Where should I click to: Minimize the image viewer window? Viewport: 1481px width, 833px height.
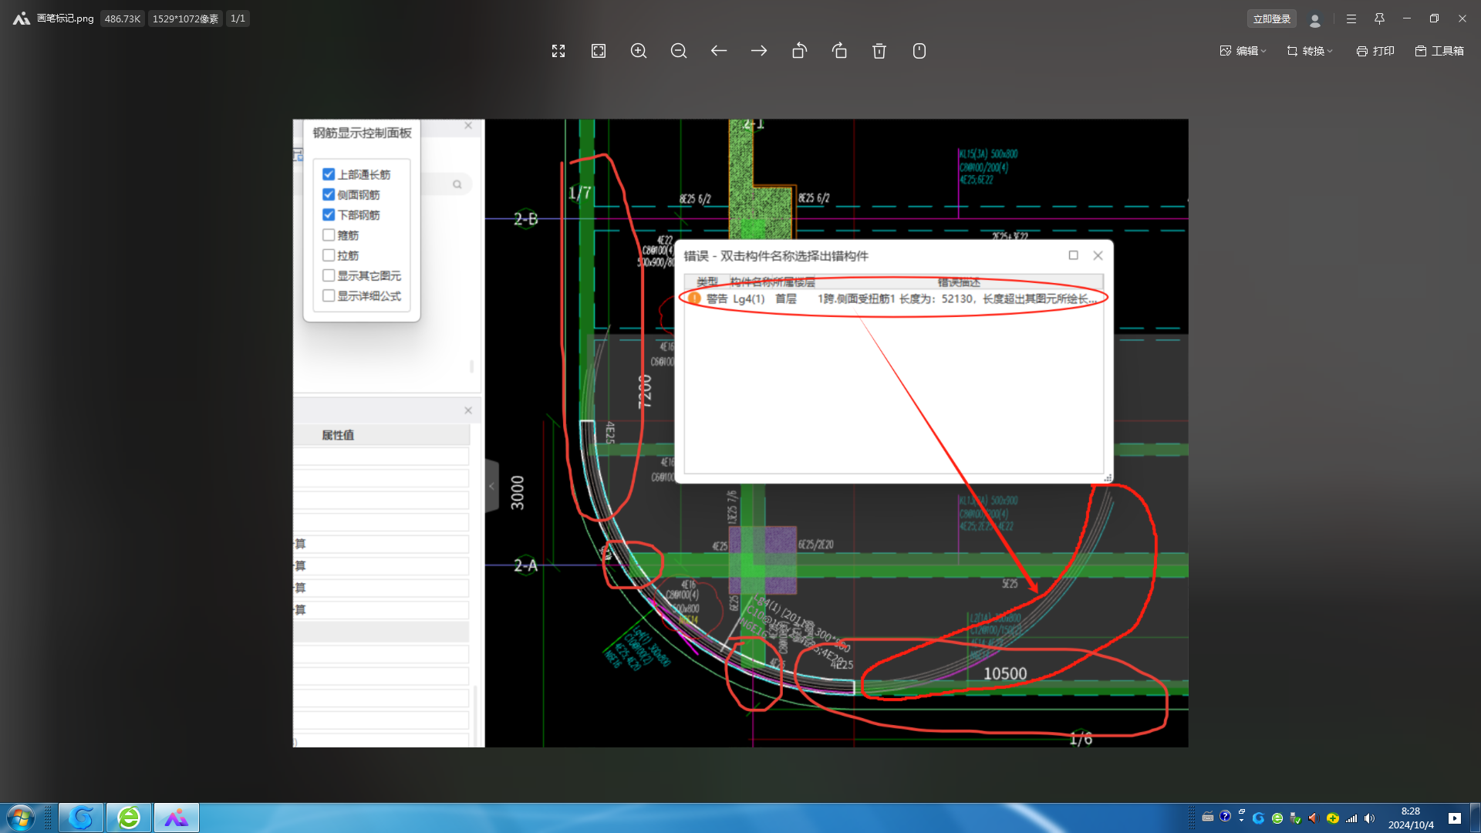(1407, 19)
